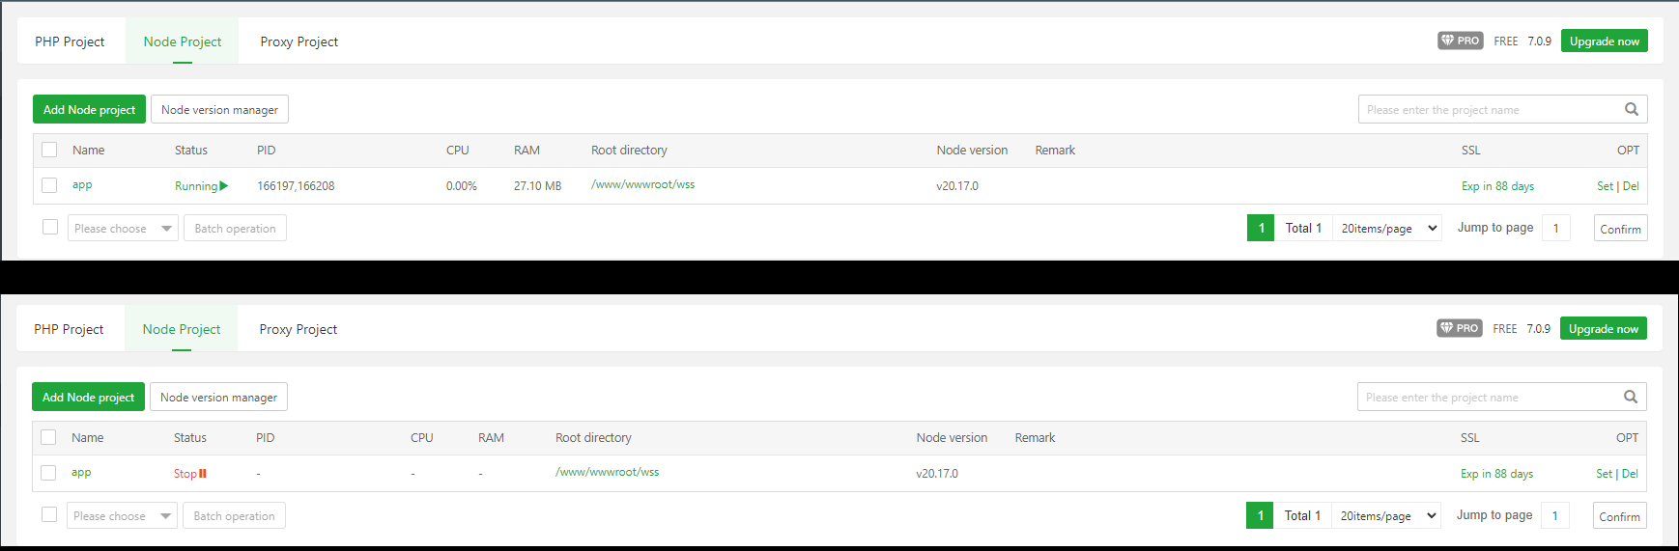
Task: Click the search magnifier in the running-app panel
Action: [x=1631, y=109]
